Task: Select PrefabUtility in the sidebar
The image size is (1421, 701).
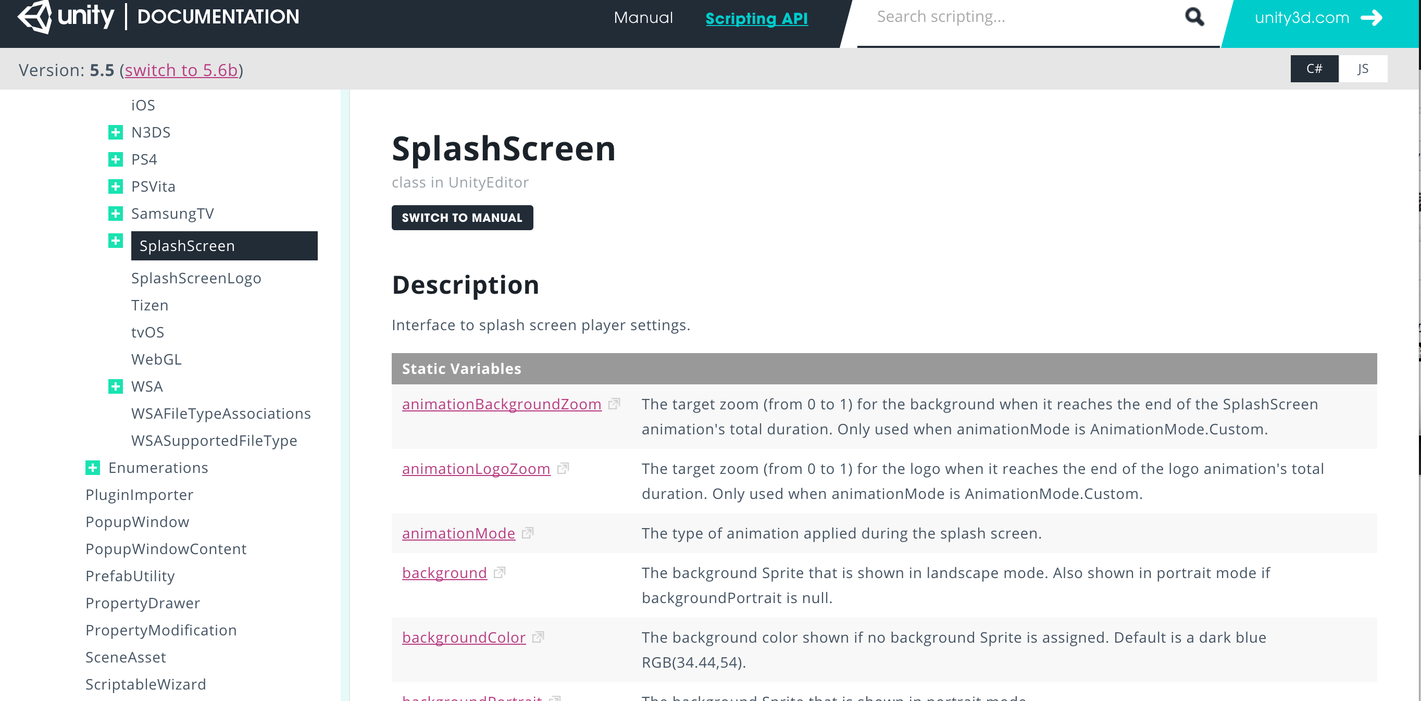Action: tap(130, 576)
